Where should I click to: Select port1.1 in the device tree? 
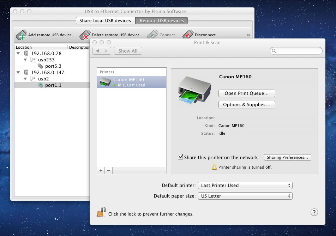(53, 85)
